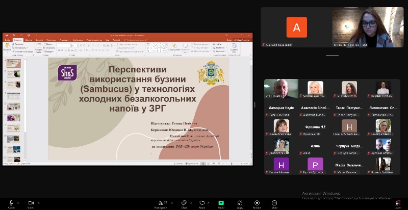408x210 pixels.
Task: Open the Participants panel
Action: (162, 203)
